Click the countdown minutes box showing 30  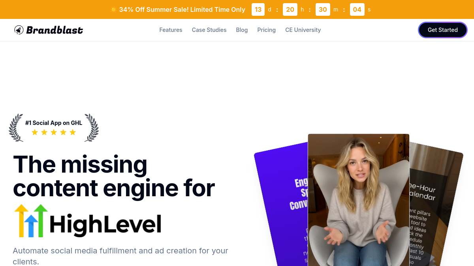click(x=323, y=9)
